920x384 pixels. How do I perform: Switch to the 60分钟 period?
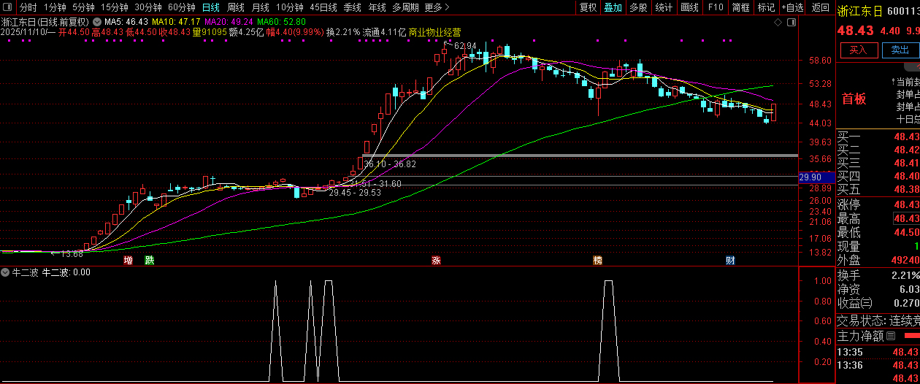click(x=182, y=7)
